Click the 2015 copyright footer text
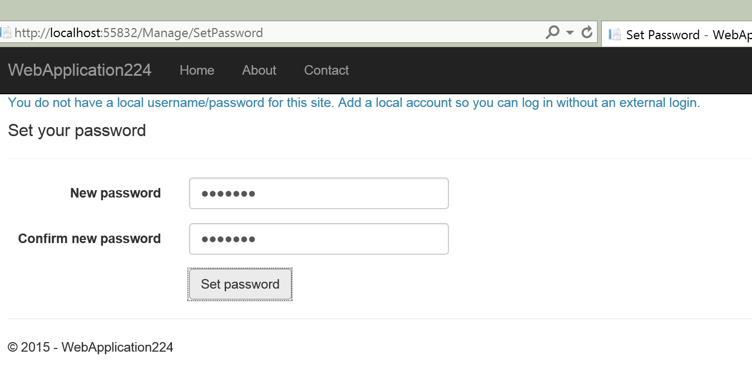The image size is (752, 367). tap(90, 347)
